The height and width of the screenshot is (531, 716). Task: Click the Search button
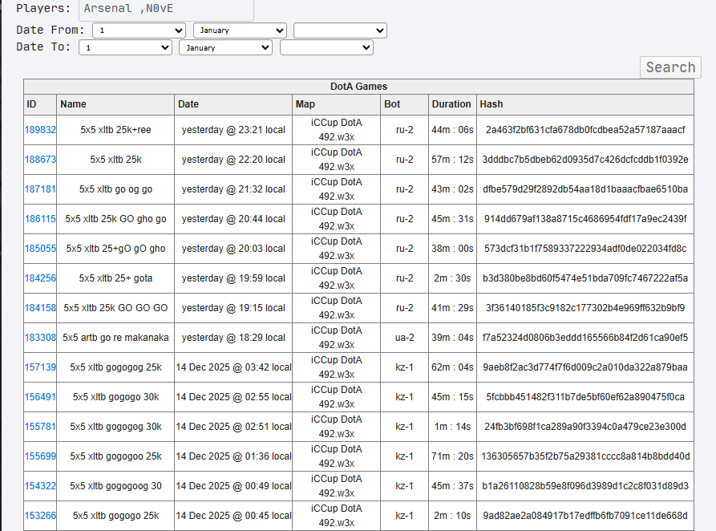(670, 67)
